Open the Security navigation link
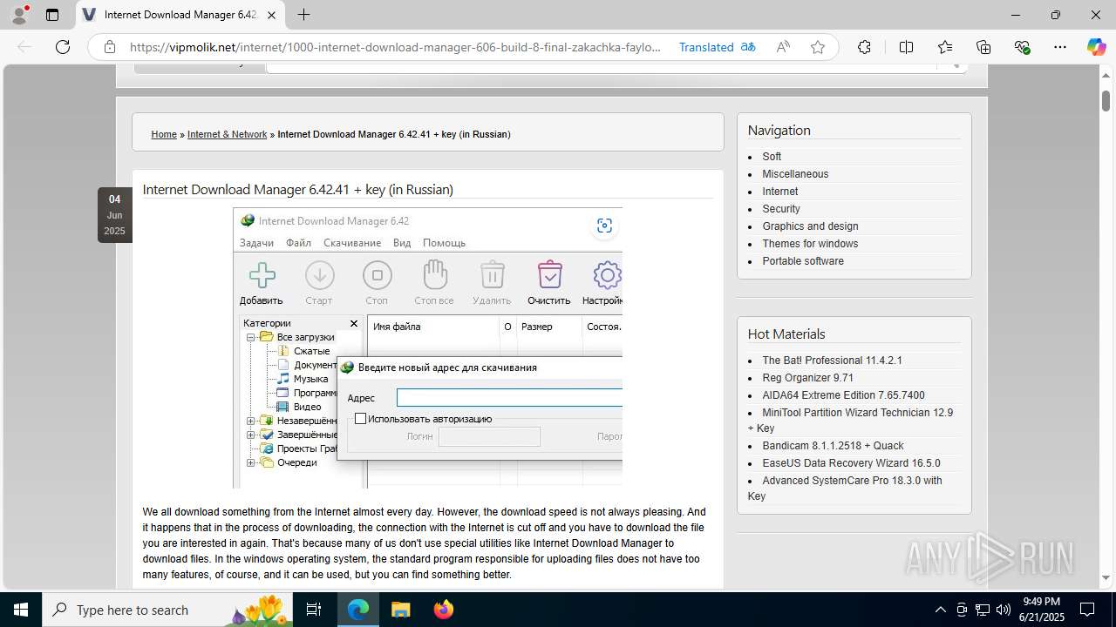1116x627 pixels. point(781,209)
